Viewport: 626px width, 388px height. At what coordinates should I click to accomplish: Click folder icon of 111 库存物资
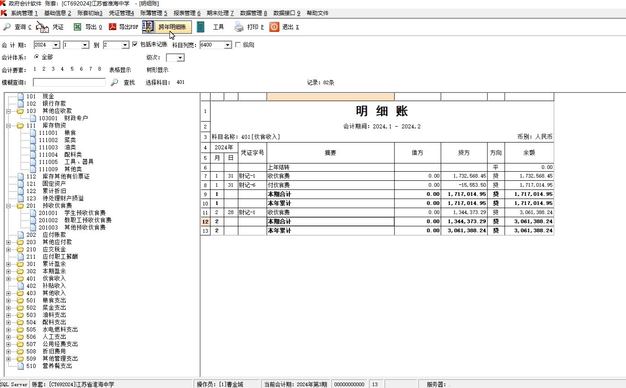click(20, 126)
